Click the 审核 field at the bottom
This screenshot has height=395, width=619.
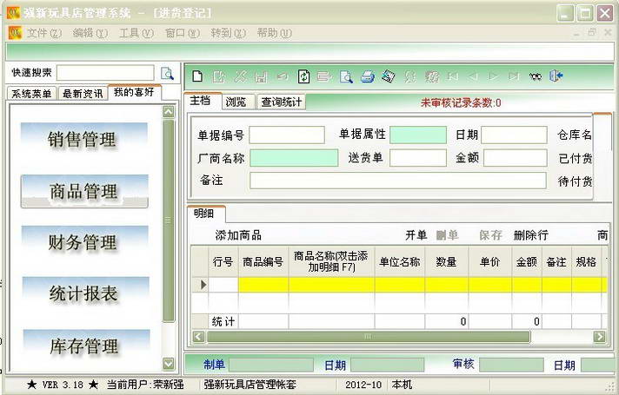pos(511,365)
